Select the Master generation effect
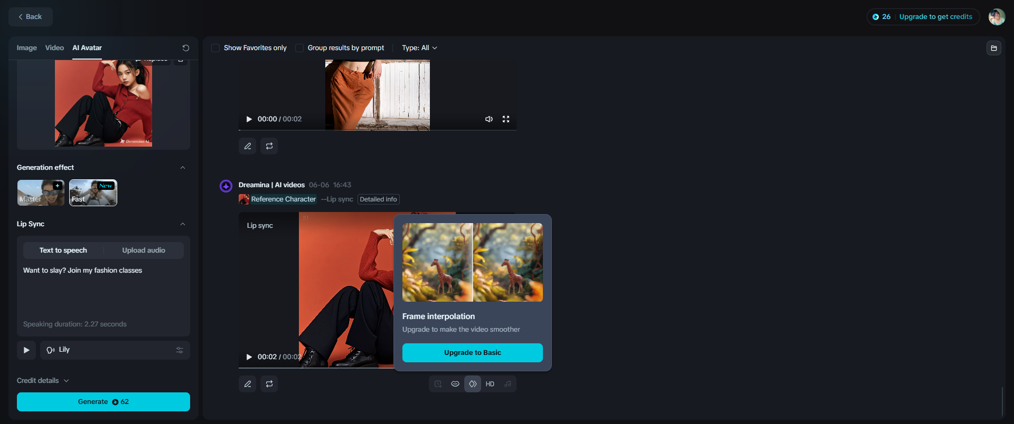 coord(41,192)
